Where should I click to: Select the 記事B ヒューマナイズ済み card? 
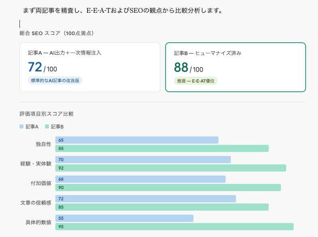235,67
